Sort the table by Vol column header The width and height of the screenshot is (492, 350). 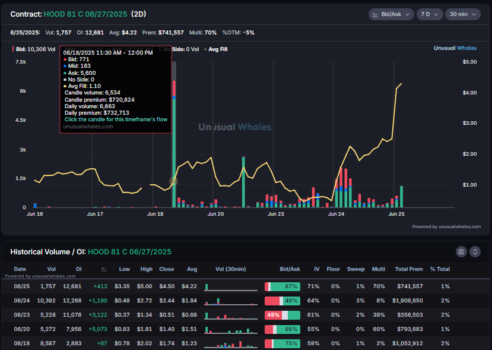(x=51, y=269)
